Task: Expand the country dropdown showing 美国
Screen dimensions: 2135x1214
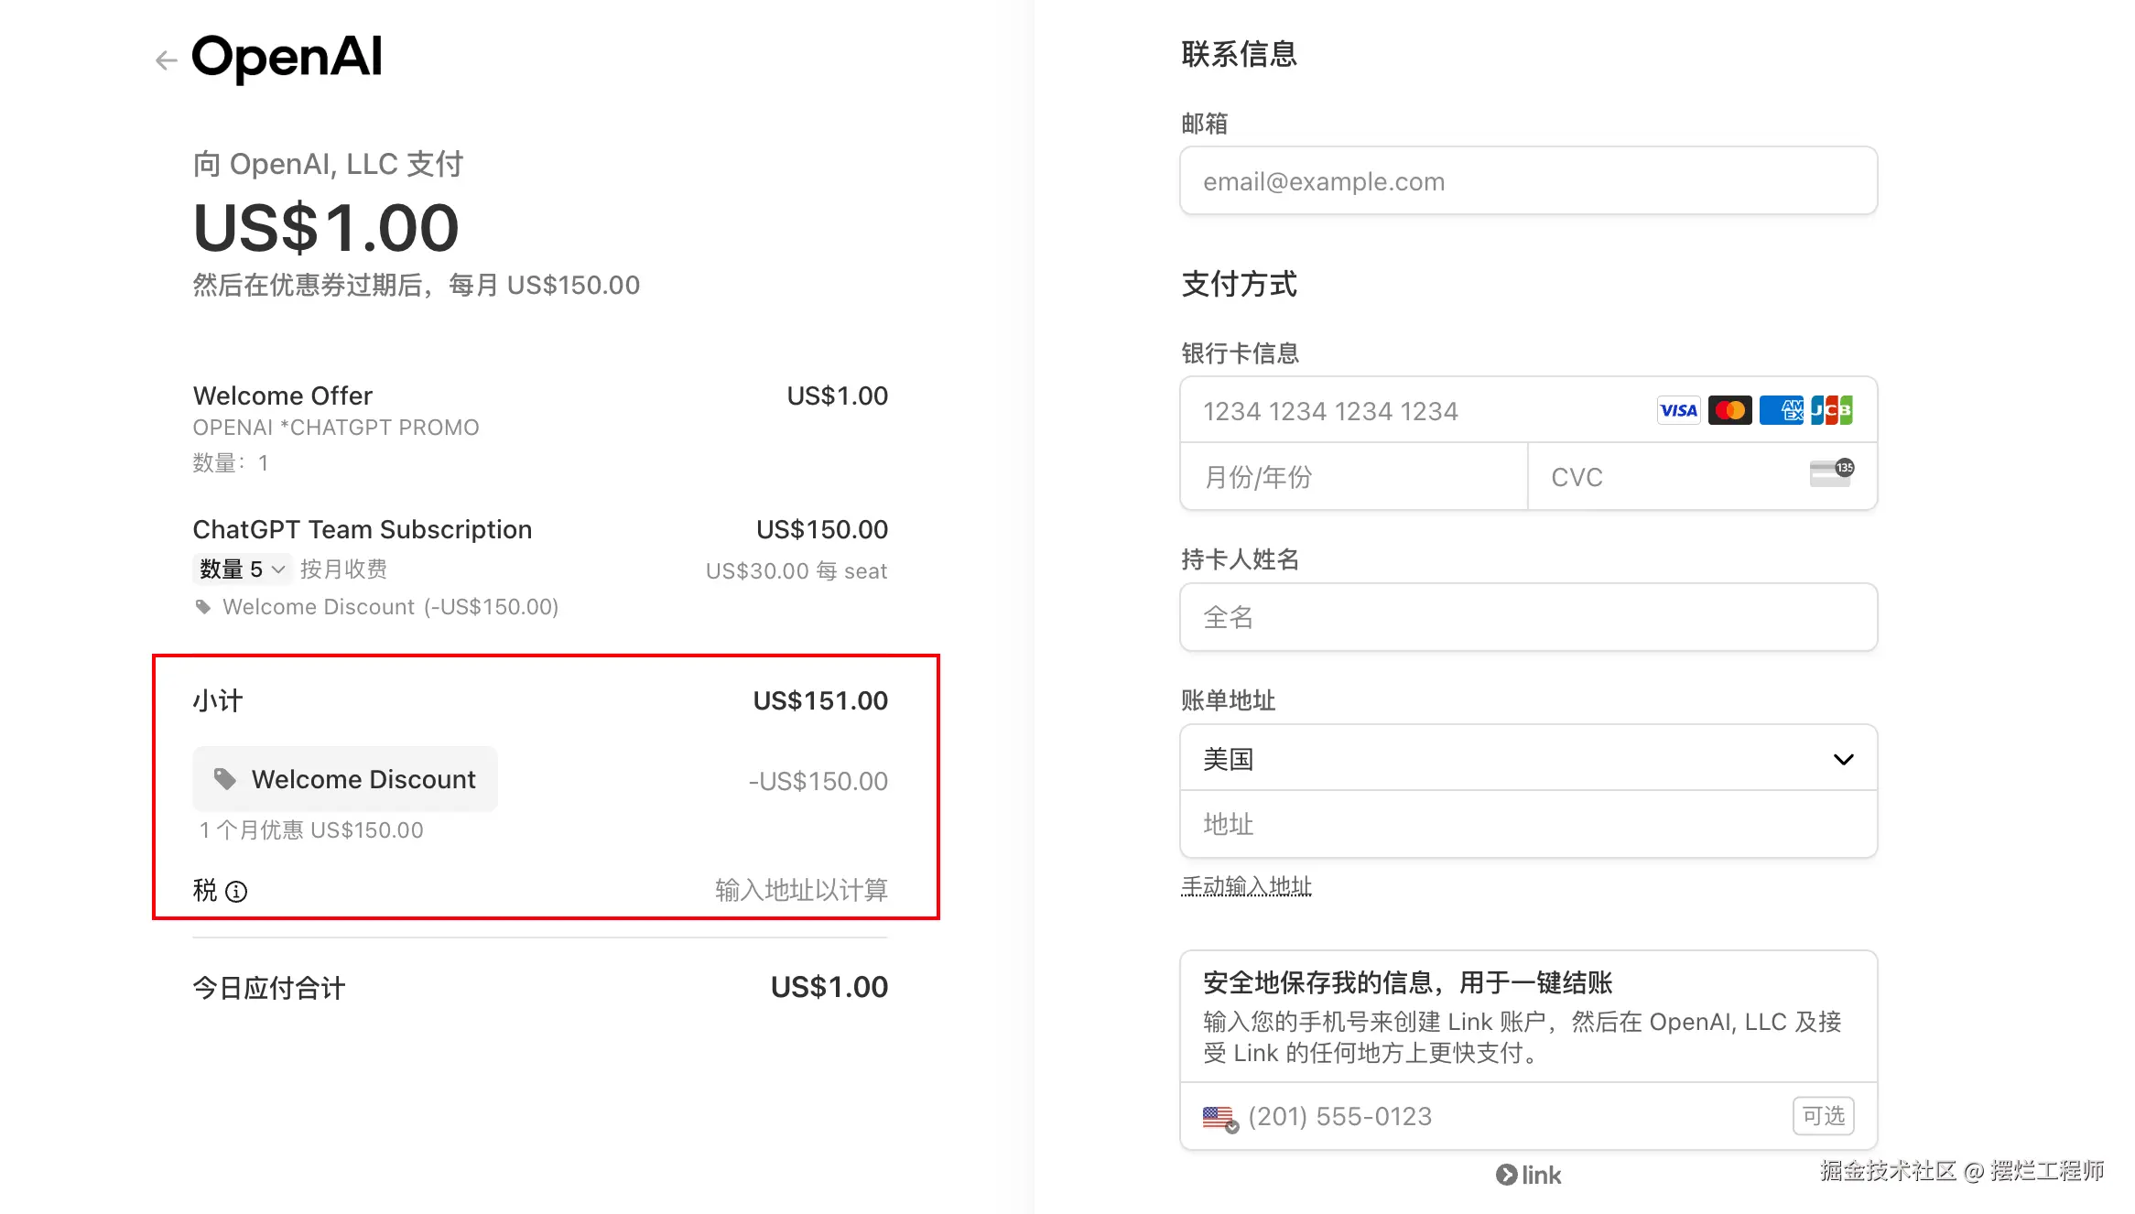Action: click(1528, 759)
